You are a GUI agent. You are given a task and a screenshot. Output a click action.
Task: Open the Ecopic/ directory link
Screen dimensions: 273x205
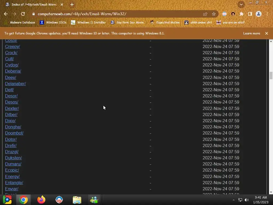coord(12,170)
